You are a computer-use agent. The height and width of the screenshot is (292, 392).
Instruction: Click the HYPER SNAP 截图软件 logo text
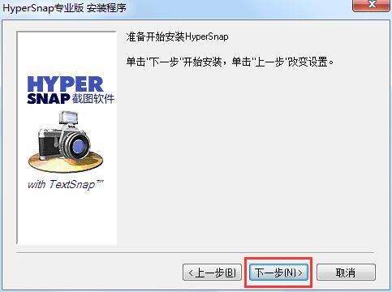(x=71, y=90)
